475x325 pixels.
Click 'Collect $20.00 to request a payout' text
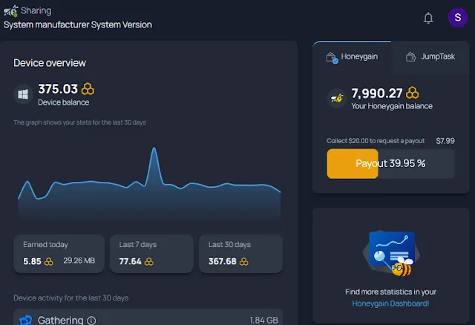pyautogui.click(x=376, y=141)
